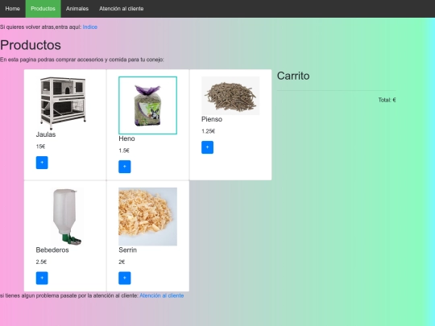The width and height of the screenshot is (435, 326).
Task: Add Pienso to the cart with plus button
Action: point(207,147)
